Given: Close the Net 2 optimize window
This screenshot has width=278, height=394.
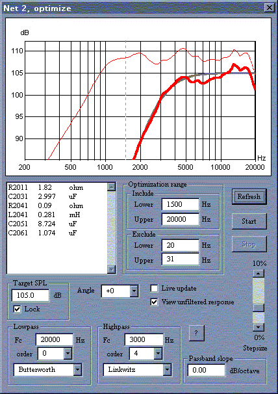Looking at the screenshot, I should click(269, 8).
